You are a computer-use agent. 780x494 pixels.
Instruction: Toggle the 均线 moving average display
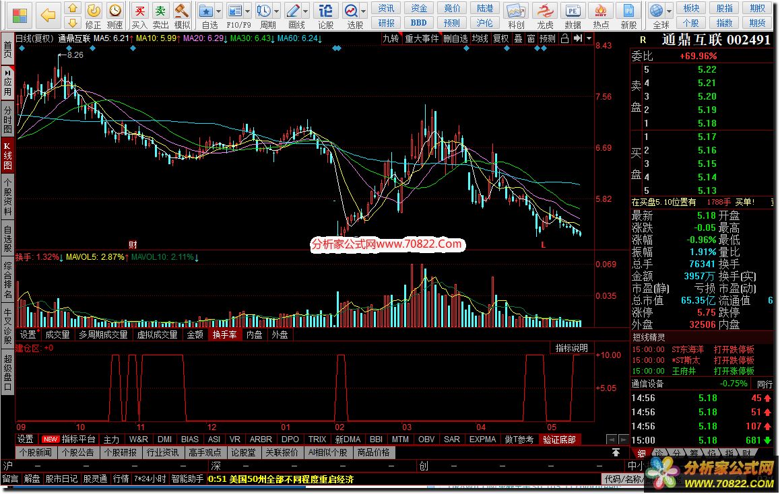(480, 38)
